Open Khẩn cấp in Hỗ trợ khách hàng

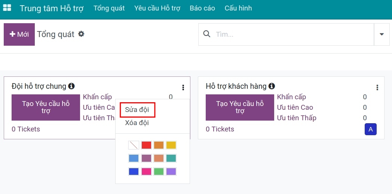tap(291, 97)
